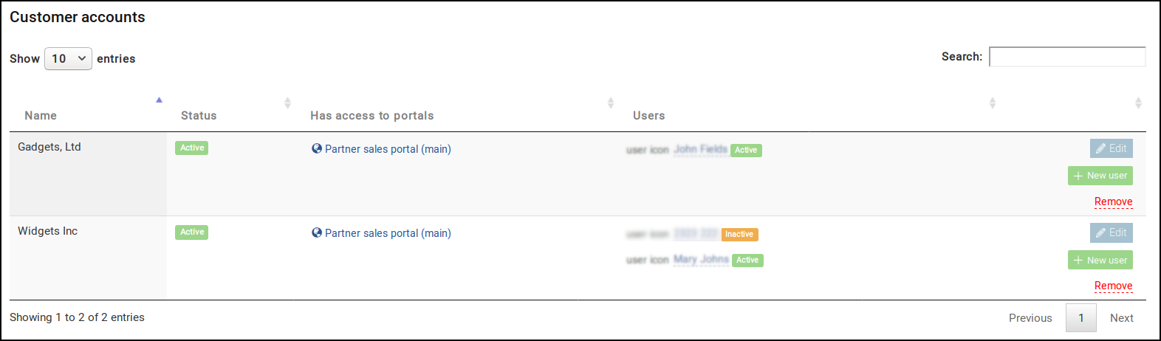Open user John Fields profile link
The image size is (1161, 341).
click(700, 149)
